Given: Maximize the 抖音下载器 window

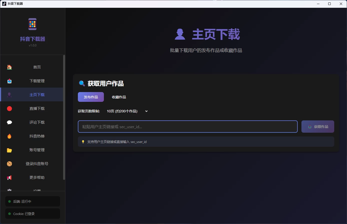Looking at the screenshot, I should point(329,4).
